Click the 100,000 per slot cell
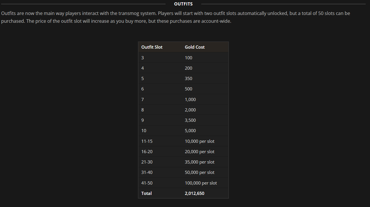370x207 pixels. click(x=201, y=183)
